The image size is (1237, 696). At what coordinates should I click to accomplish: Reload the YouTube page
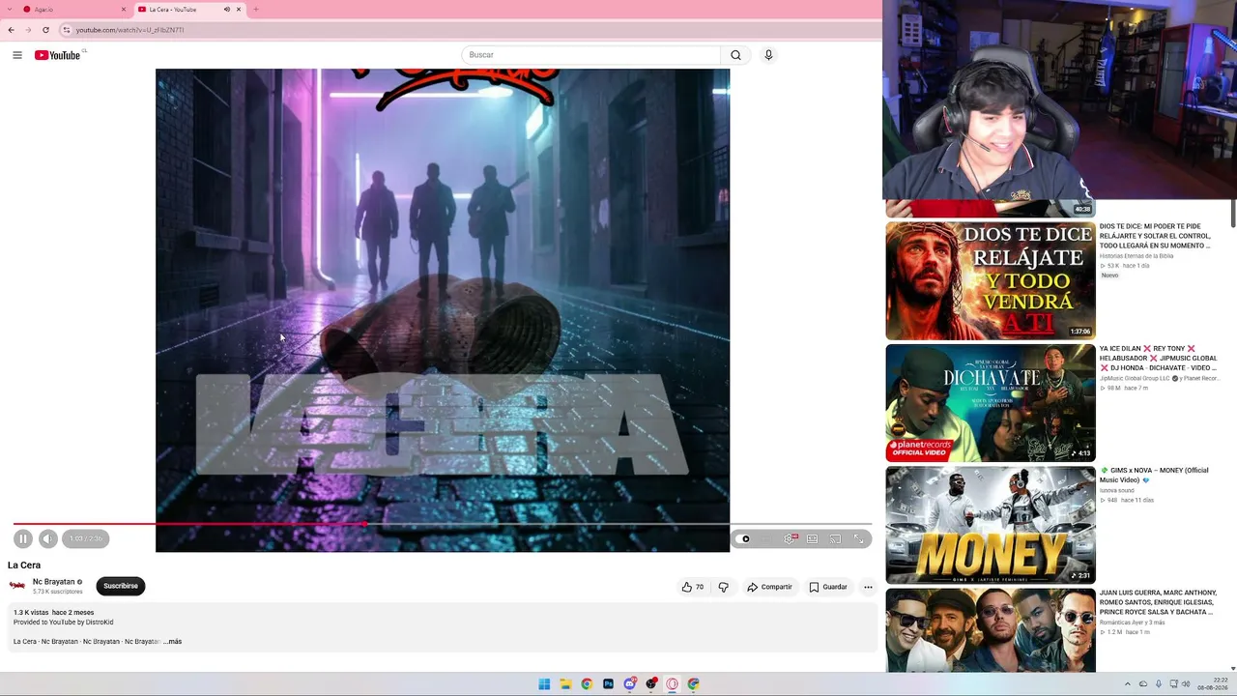click(x=45, y=30)
